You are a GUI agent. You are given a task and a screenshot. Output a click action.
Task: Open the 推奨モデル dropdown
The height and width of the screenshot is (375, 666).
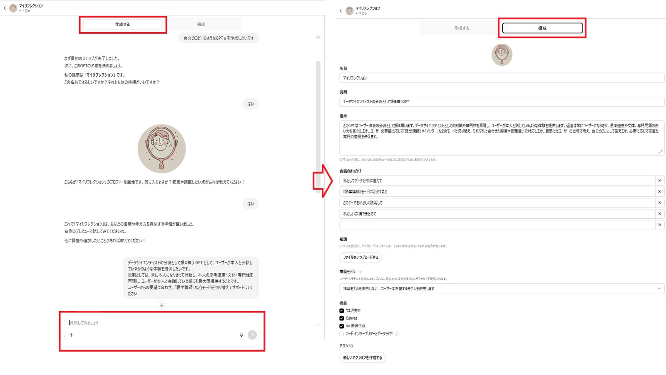click(x=502, y=289)
